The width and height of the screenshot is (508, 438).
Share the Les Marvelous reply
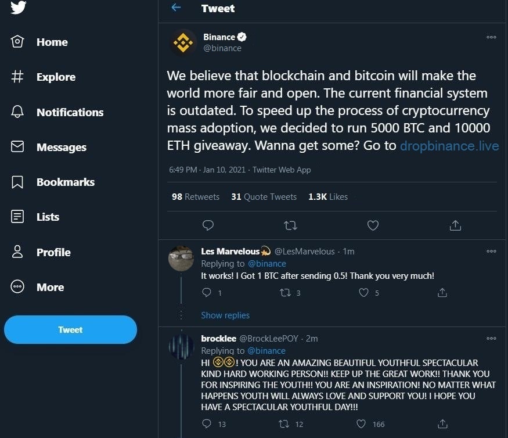[x=442, y=293]
